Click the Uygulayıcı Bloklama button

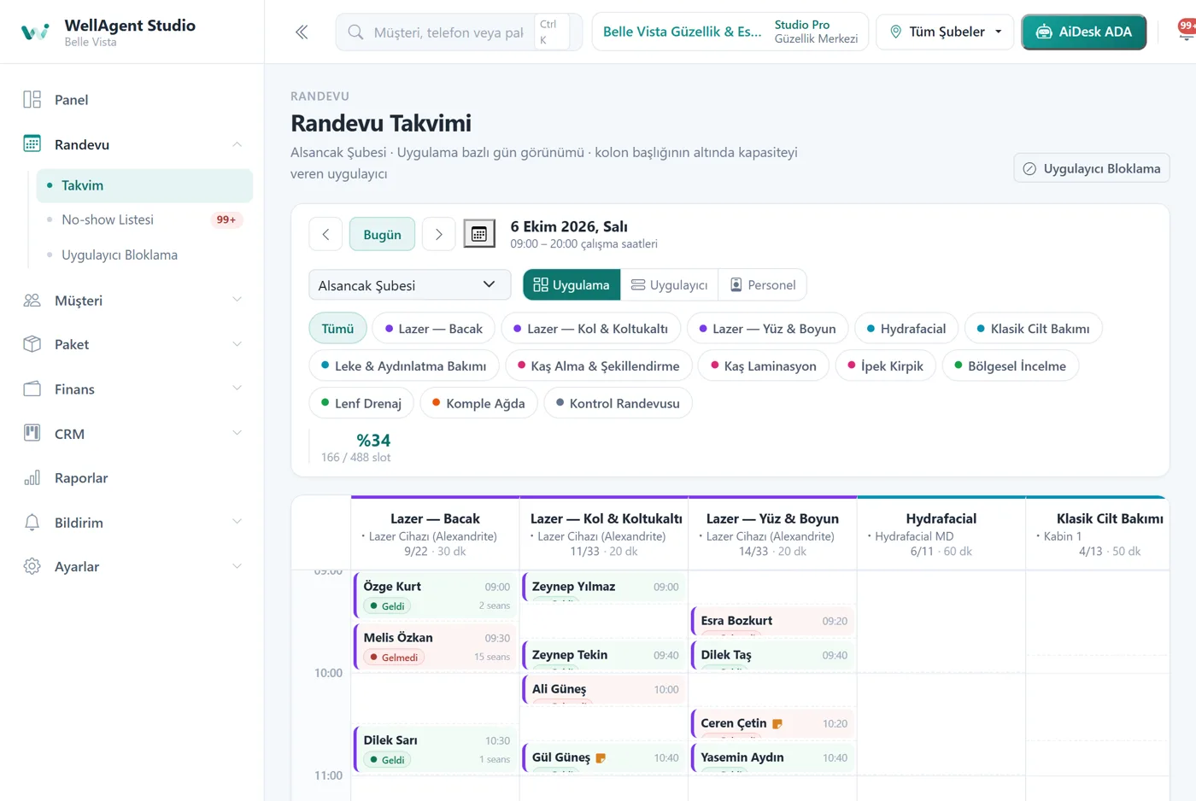(x=1091, y=168)
